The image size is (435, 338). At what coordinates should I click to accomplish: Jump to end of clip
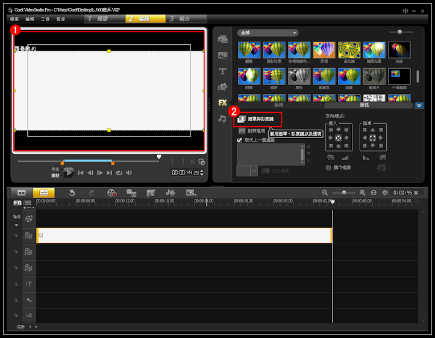[110, 173]
